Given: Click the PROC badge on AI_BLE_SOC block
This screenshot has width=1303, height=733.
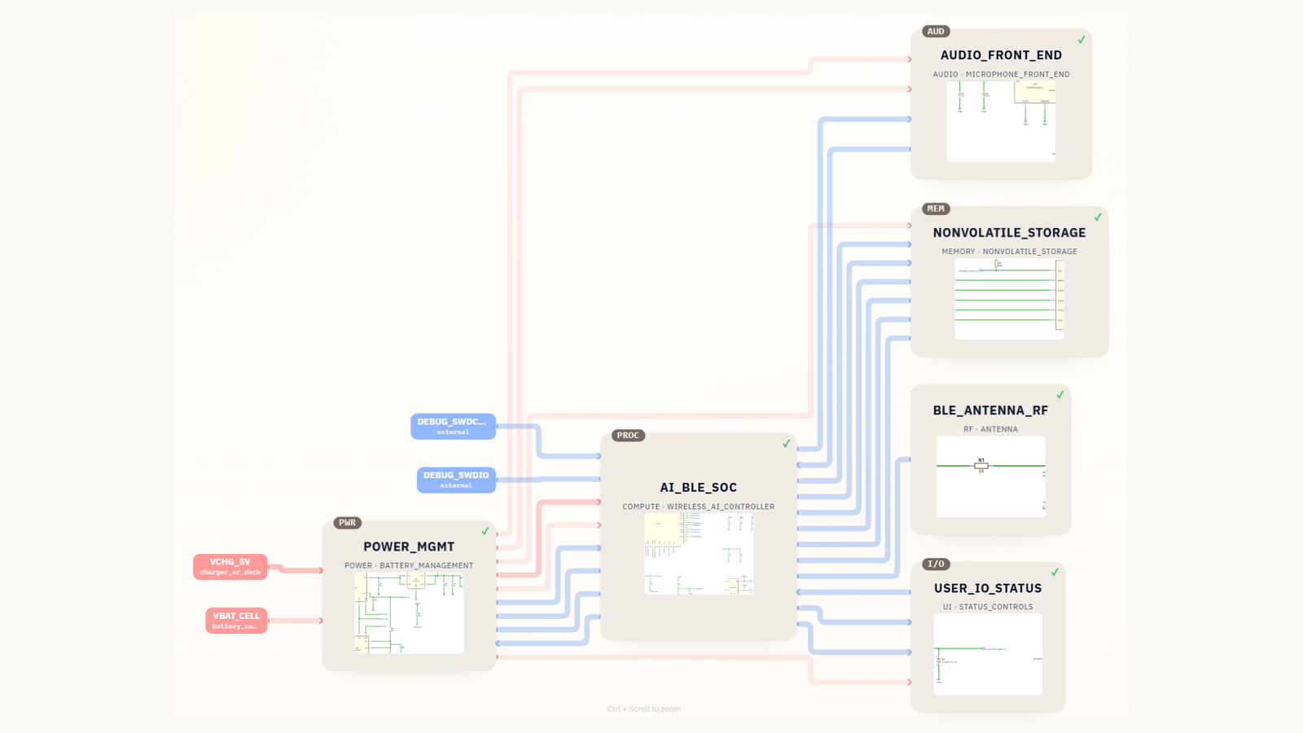Looking at the screenshot, I should point(628,436).
